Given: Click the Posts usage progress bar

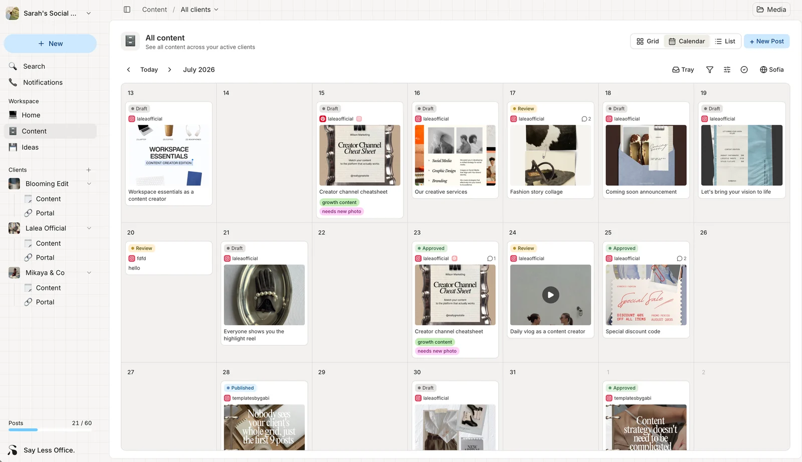Looking at the screenshot, I should coord(50,429).
